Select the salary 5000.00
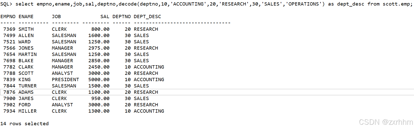Image resolution: width=414 pixels, height=129 pixels. pos(99,80)
